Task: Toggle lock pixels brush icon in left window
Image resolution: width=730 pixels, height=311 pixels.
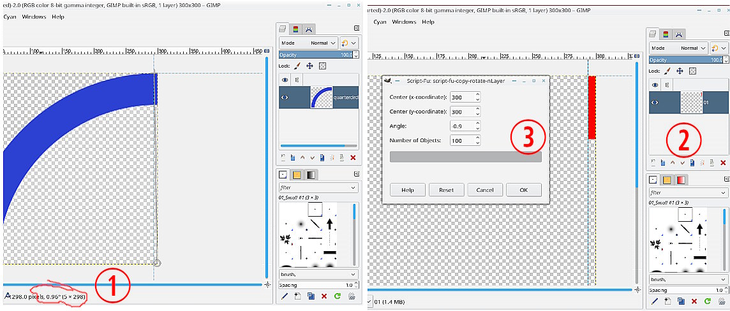Action: 297,66
